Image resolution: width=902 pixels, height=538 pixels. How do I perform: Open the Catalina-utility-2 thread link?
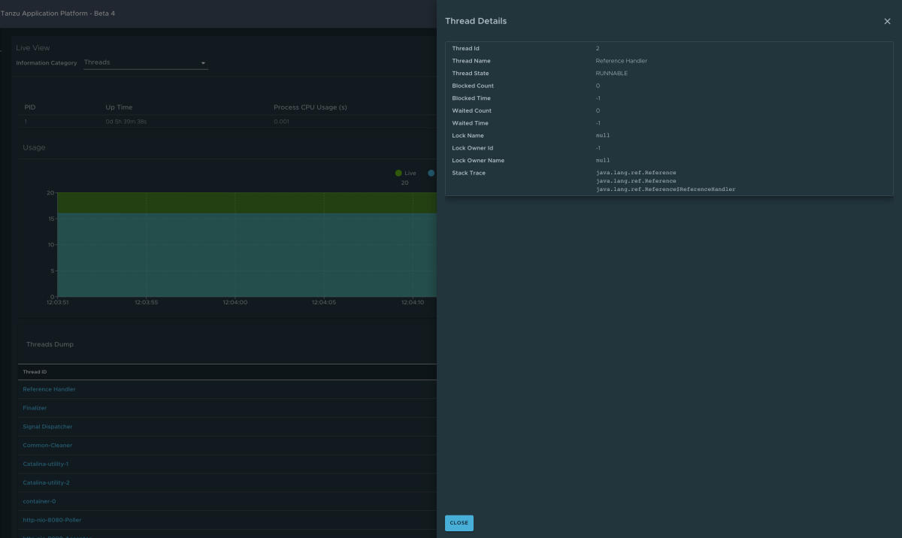tap(47, 483)
